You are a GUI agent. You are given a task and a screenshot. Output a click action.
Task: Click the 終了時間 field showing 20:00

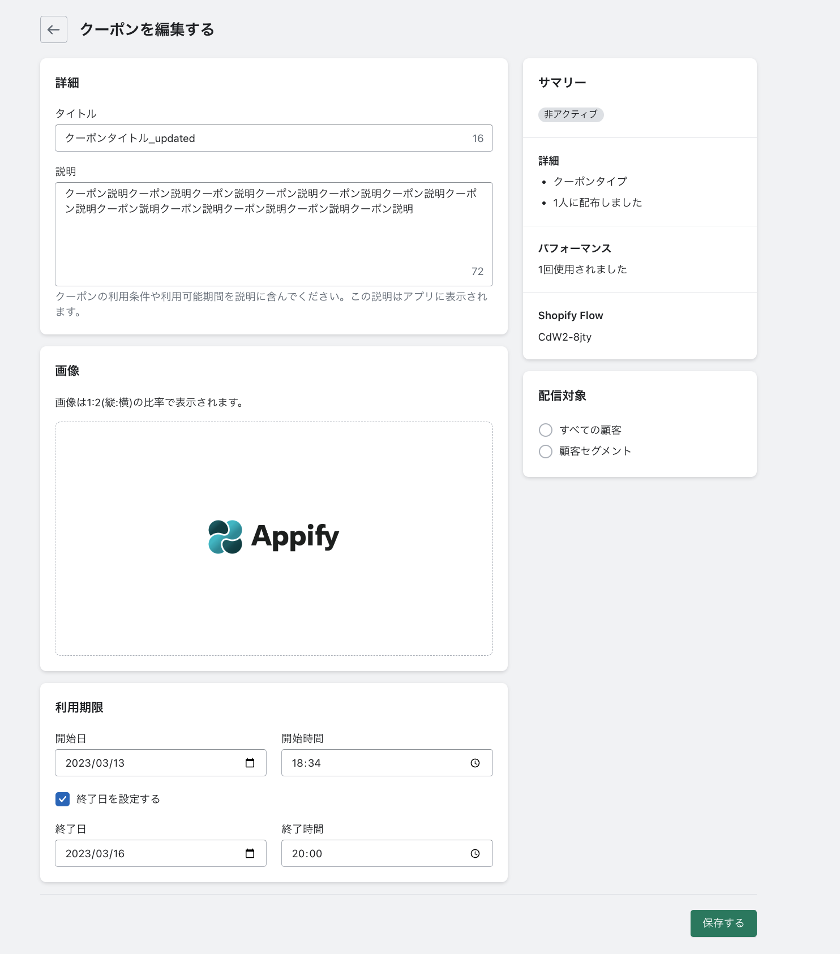tap(387, 853)
